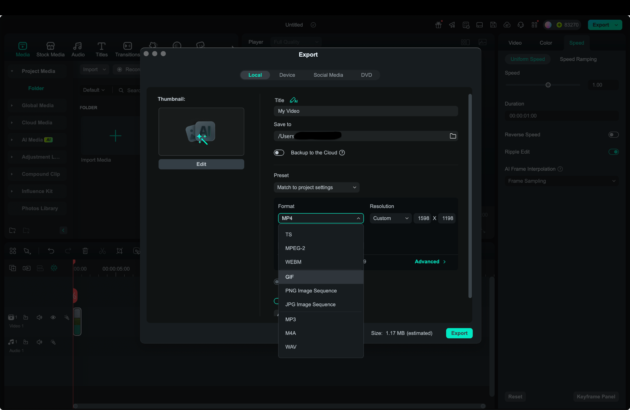Open the Save to folder browser icon

[453, 136]
